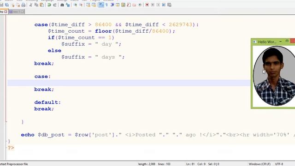295x166 pixels.
Task: Open Find with the binoculars icon
Action: [x=62, y=5]
